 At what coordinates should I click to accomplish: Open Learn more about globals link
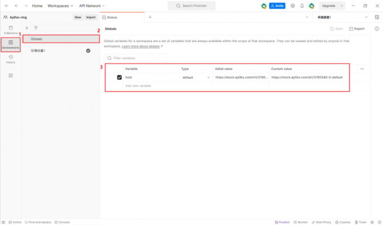(141, 46)
